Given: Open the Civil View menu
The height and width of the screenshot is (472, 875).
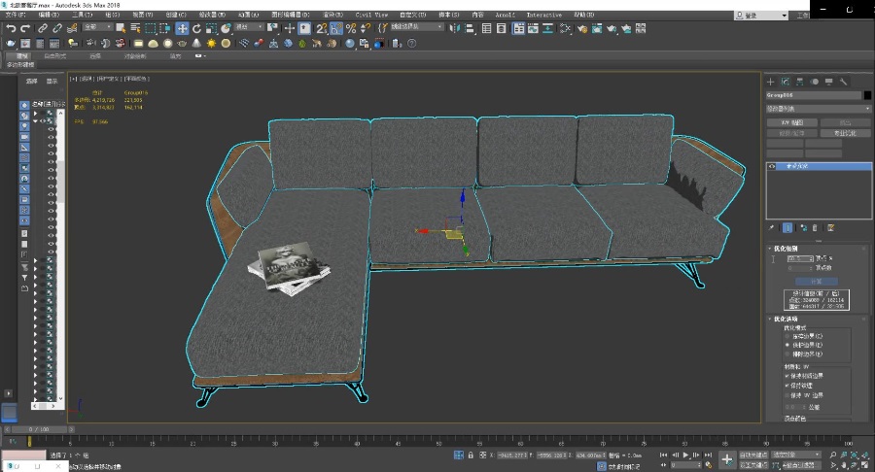Looking at the screenshot, I should coord(371,15).
